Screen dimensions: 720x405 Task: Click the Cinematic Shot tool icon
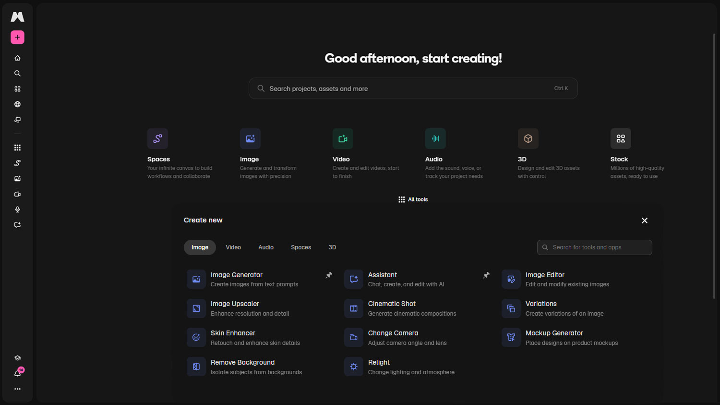click(354, 308)
